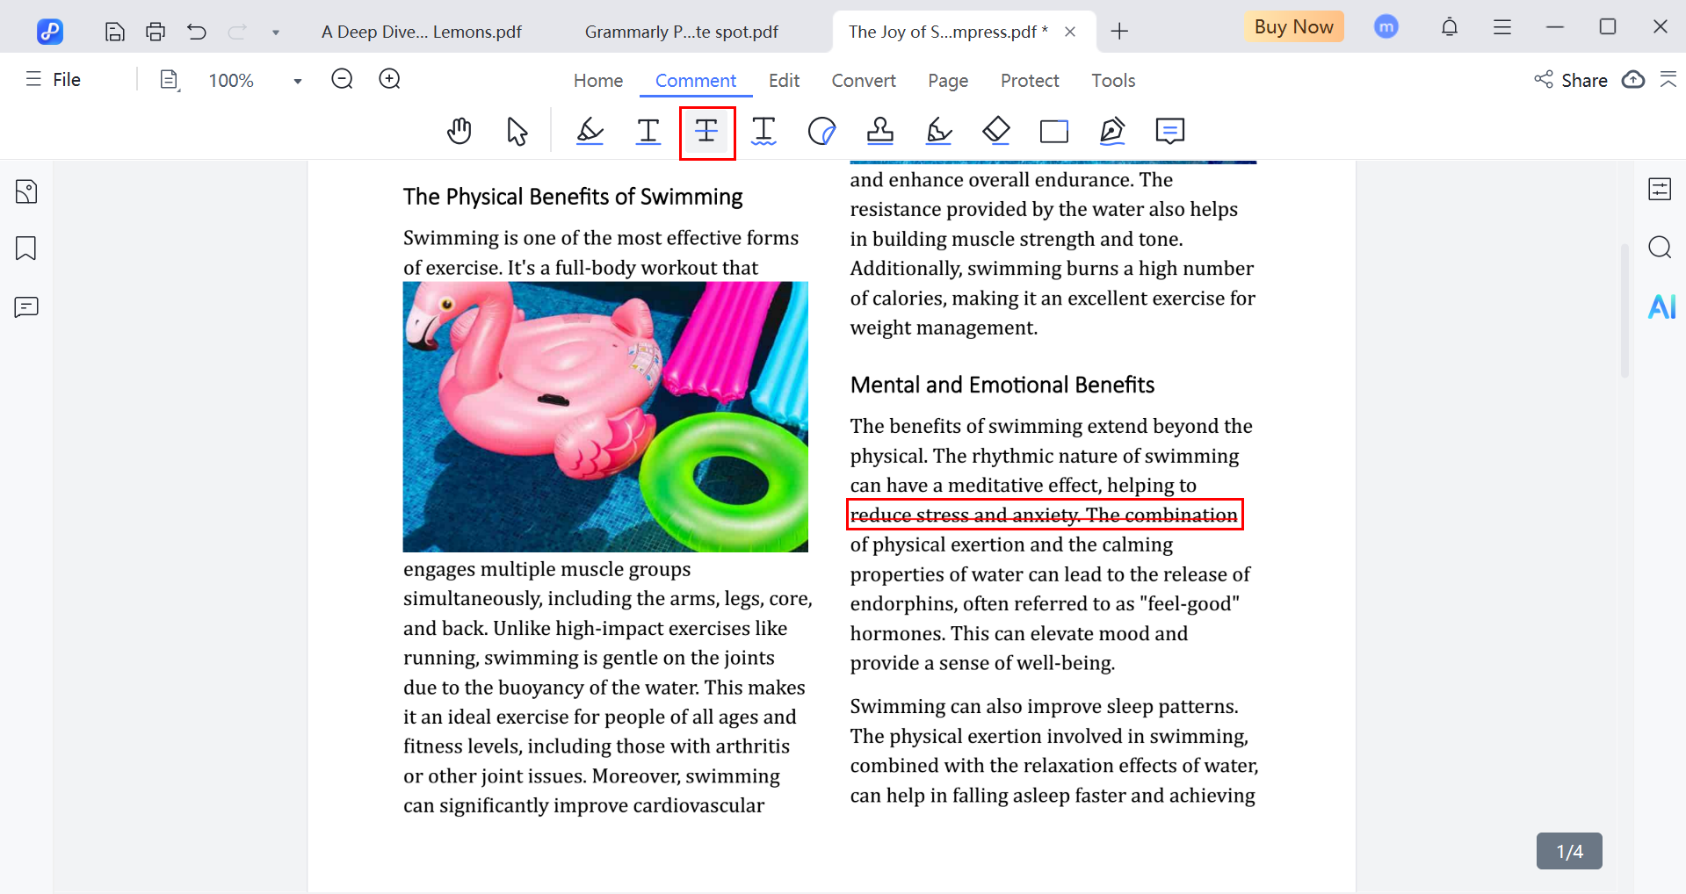
Task: Click the Buy Now button
Action: (x=1292, y=27)
